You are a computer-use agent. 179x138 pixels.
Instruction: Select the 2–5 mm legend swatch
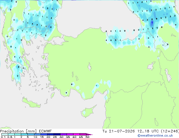(24, 134)
